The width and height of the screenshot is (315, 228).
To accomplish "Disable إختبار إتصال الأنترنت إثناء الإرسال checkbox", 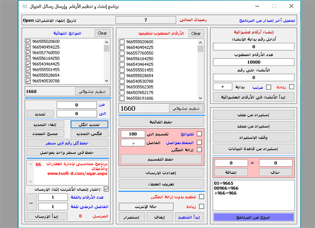I will coord(106,189).
